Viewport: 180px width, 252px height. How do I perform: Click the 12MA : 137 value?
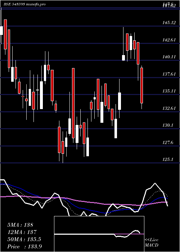[x=22, y=232]
